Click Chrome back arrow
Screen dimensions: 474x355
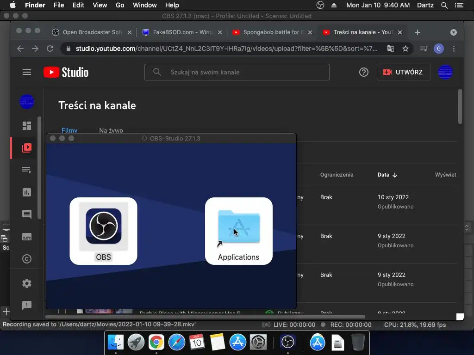[20, 49]
